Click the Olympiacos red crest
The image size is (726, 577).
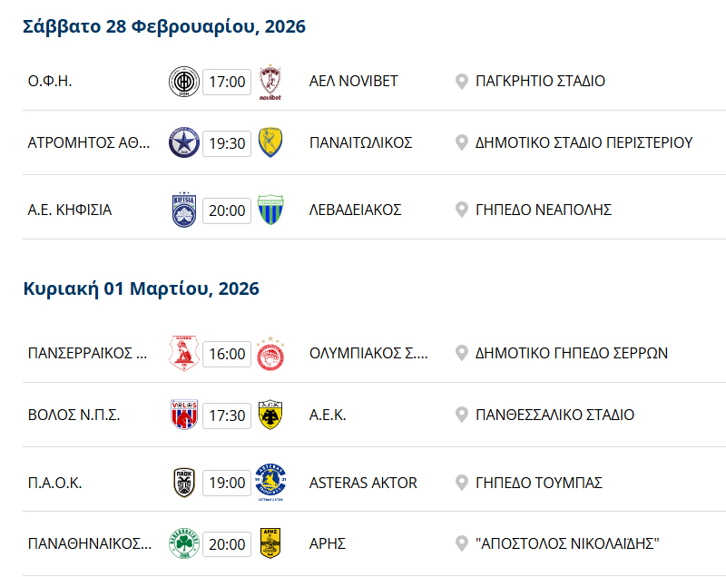pyautogui.click(x=270, y=353)
